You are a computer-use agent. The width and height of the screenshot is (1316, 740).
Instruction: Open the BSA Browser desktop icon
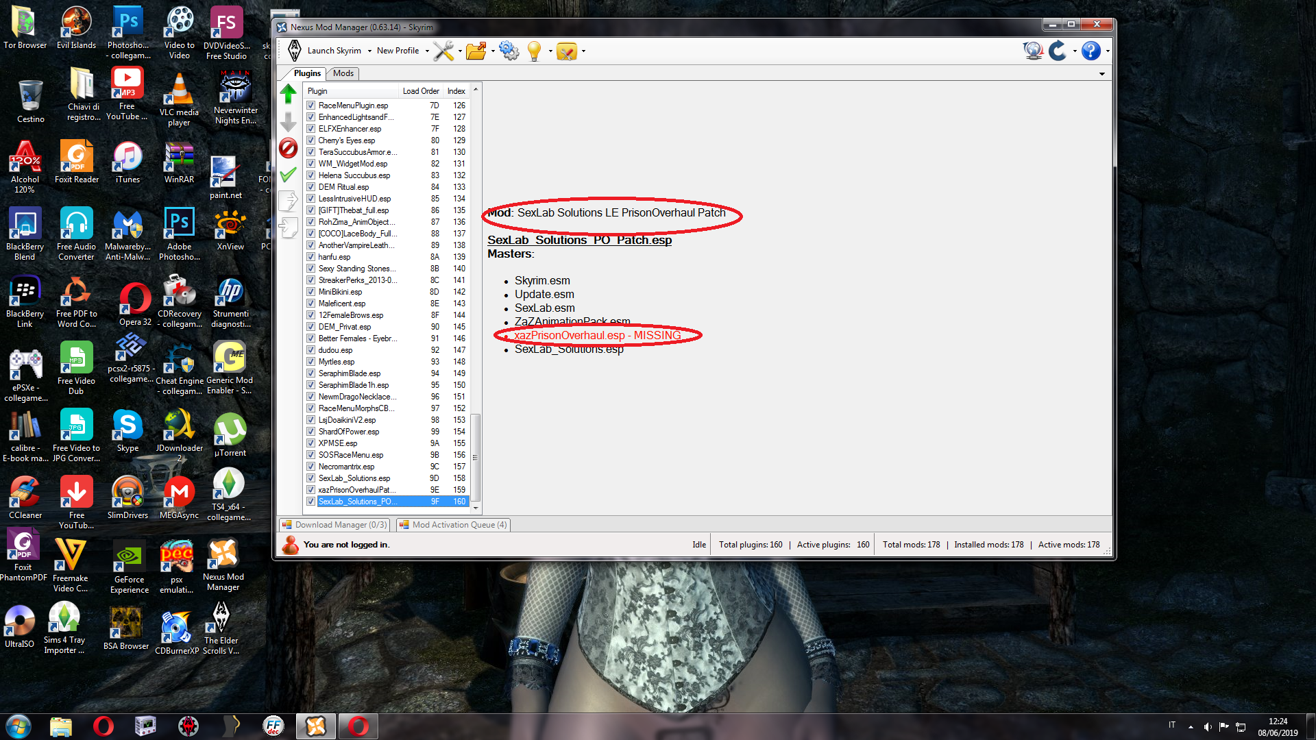click(x=126, y=628)
